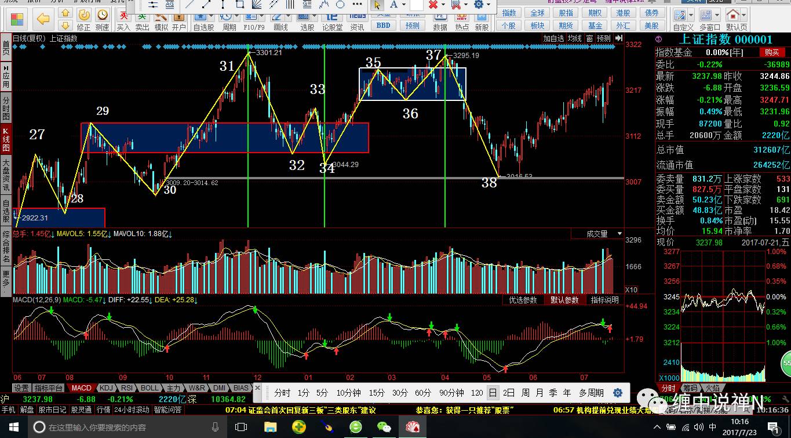Switch to the KDJ indicator tab

(x=106, y=388)
